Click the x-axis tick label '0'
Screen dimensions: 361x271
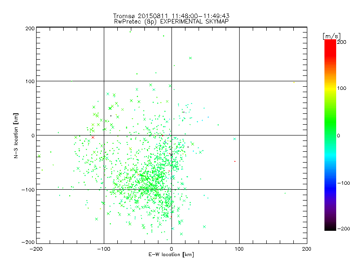point(171,249)
